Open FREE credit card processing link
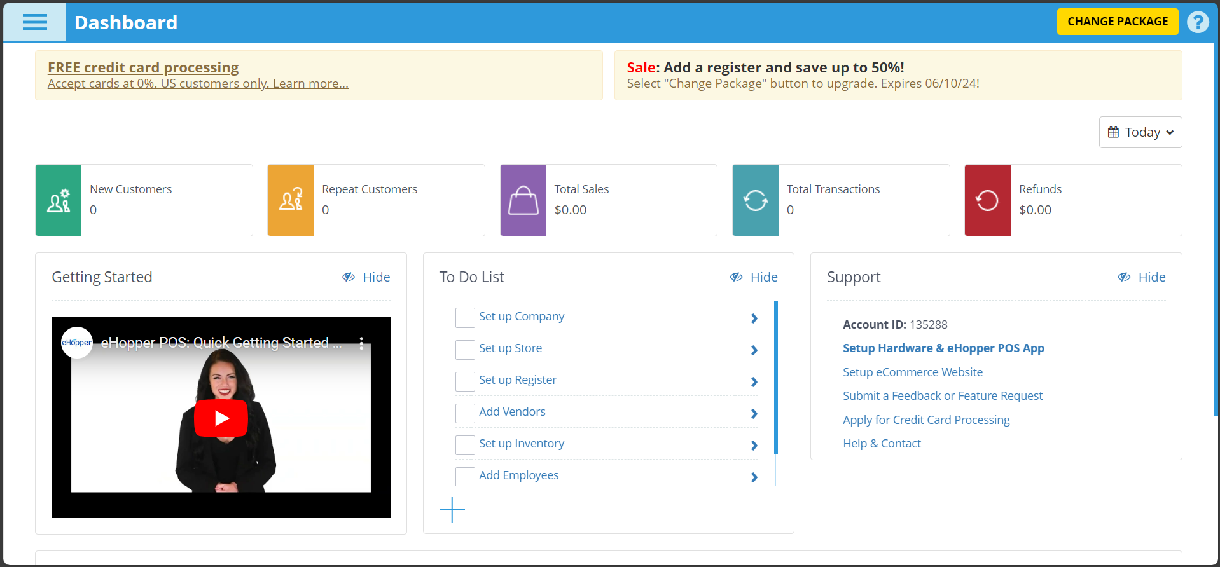 point(143,67)
